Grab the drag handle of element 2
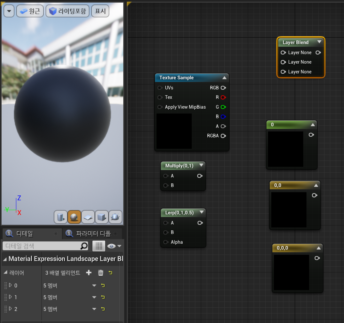 [x=6, y=309]
